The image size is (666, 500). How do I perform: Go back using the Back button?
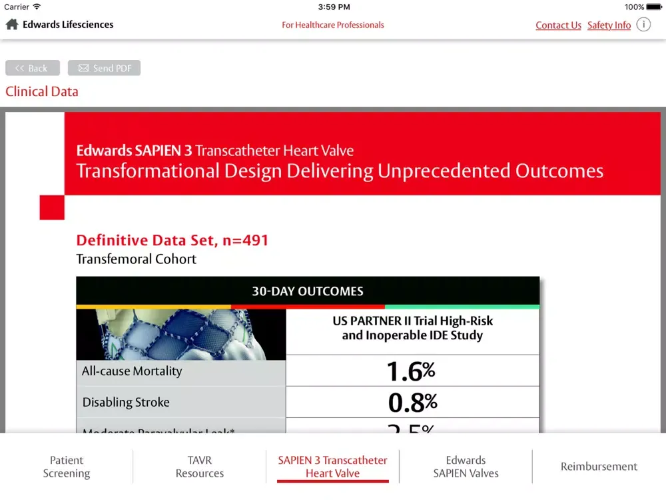click(33, 68)
